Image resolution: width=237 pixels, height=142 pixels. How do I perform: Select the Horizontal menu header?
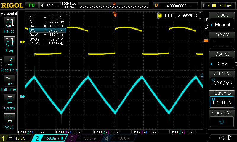pyautogui.click(x=9, y=14)
